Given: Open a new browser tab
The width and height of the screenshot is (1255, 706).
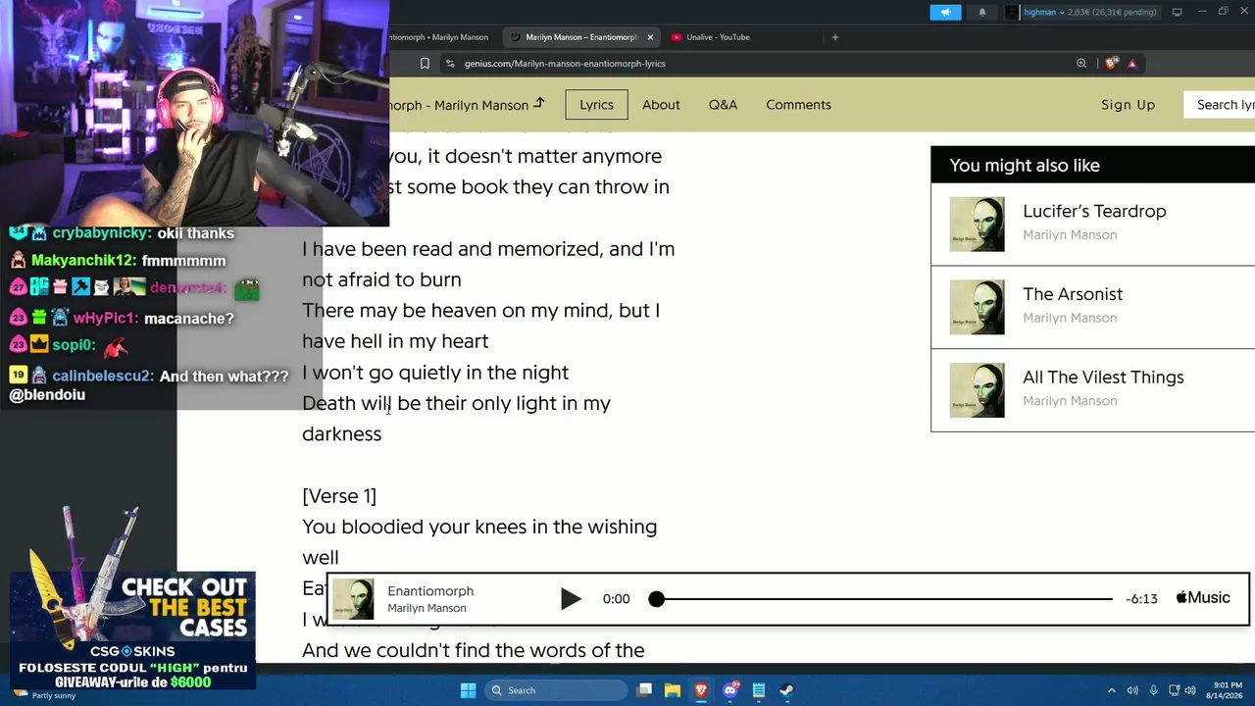Looking at the screenshot, I should click(835, 37).
